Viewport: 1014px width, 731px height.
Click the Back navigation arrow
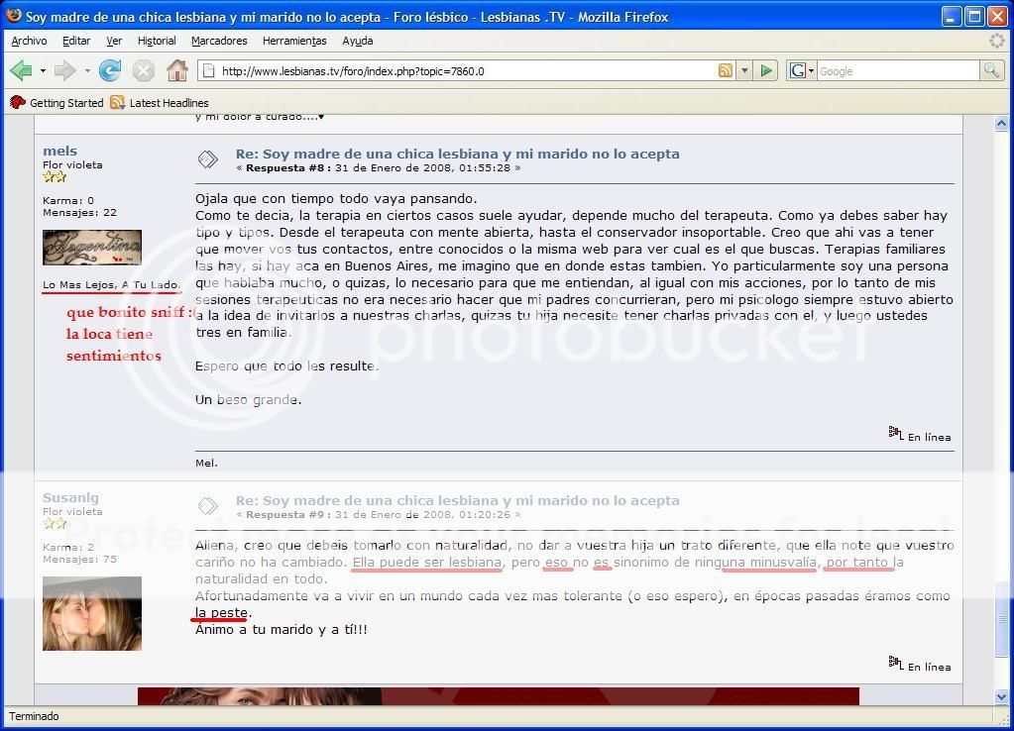[21, 70]
